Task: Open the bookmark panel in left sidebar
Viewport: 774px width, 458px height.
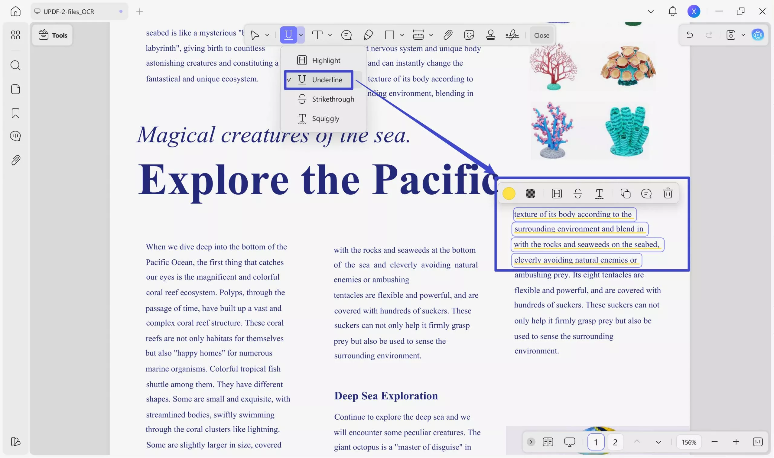Action: [15, 113]
